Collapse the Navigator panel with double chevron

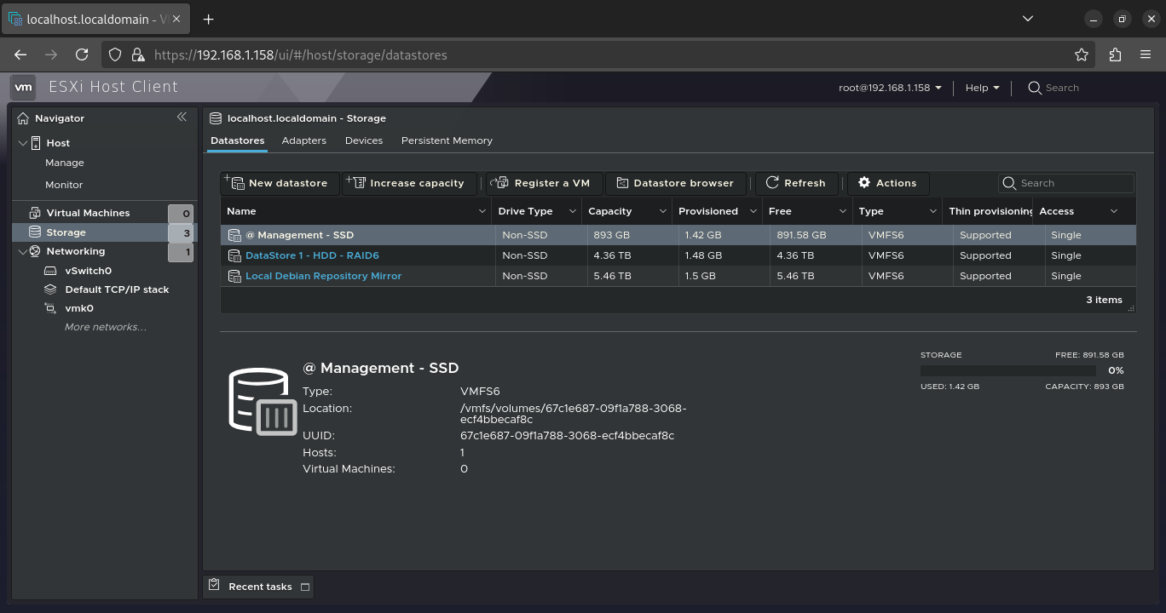pos(182,117)
